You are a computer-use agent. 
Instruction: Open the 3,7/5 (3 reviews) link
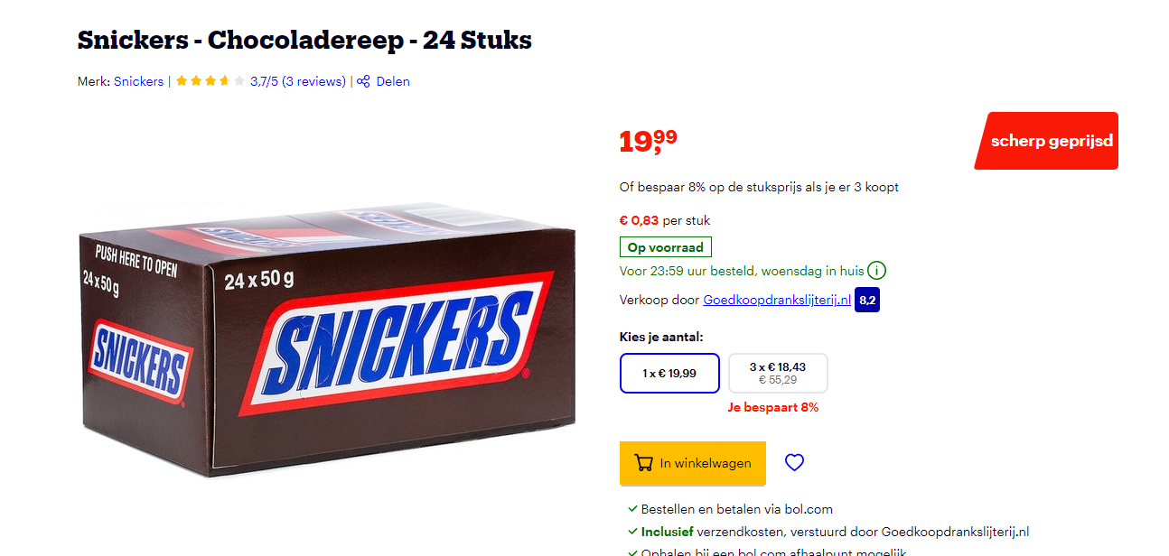(298, 81)
